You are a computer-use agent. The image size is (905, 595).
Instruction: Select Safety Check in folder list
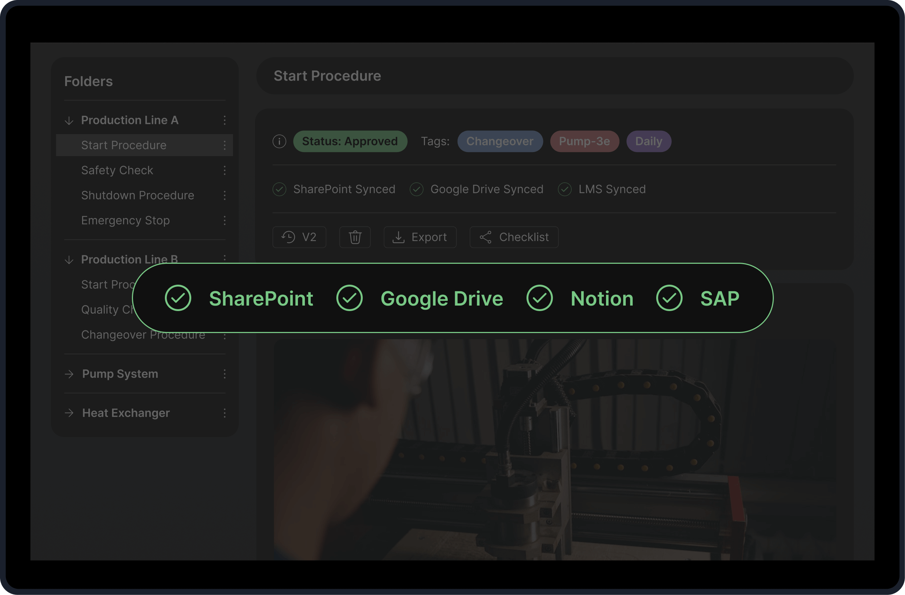pos(117,170)
